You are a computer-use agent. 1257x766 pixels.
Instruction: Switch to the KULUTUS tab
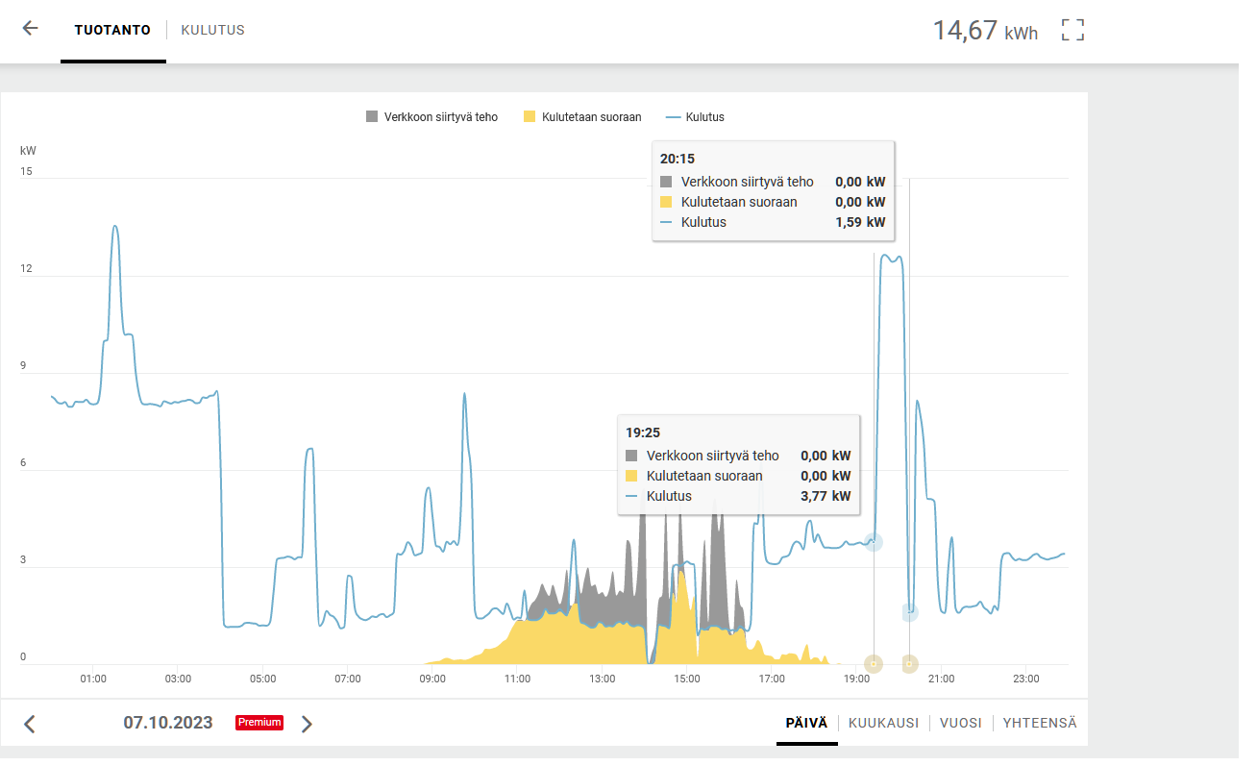click(212, 30)
